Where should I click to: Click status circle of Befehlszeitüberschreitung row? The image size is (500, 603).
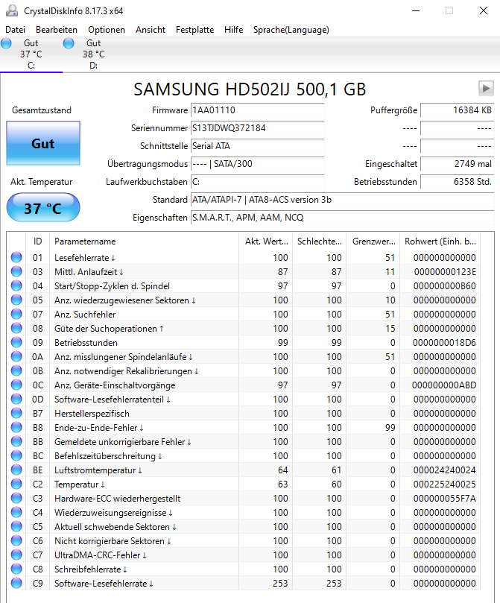tap(16, 455)
